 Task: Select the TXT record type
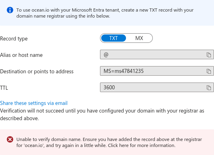click(x=114, y=38)
